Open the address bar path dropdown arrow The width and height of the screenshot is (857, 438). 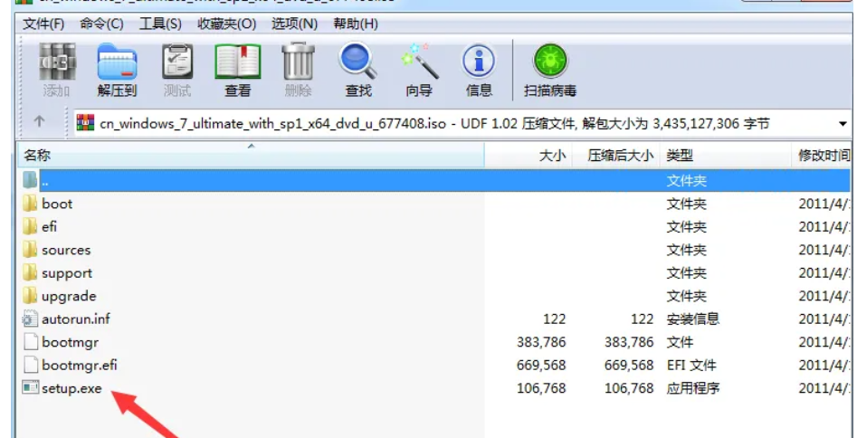(x=843, y=124)
